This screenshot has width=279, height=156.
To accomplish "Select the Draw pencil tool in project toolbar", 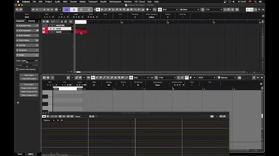I will pyautogui.click(x=105, y=10).
